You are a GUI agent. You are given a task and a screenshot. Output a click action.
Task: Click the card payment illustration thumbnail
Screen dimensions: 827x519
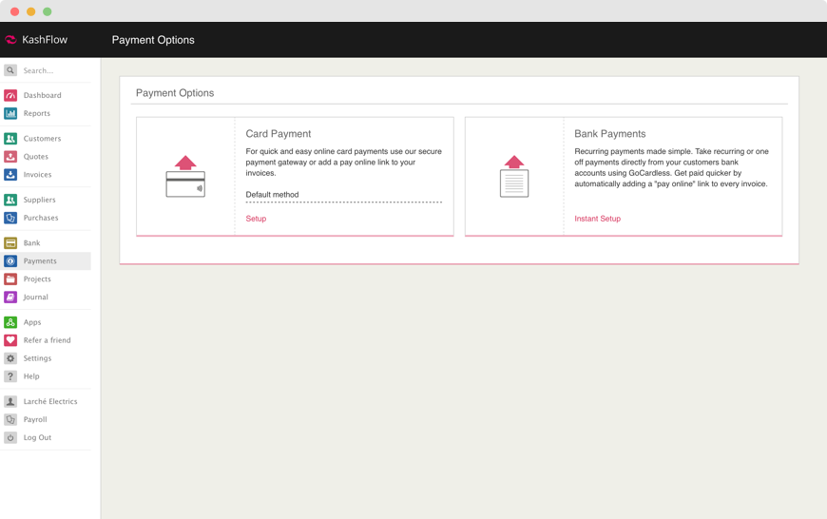pyautogui.click(x=185, y=177)
